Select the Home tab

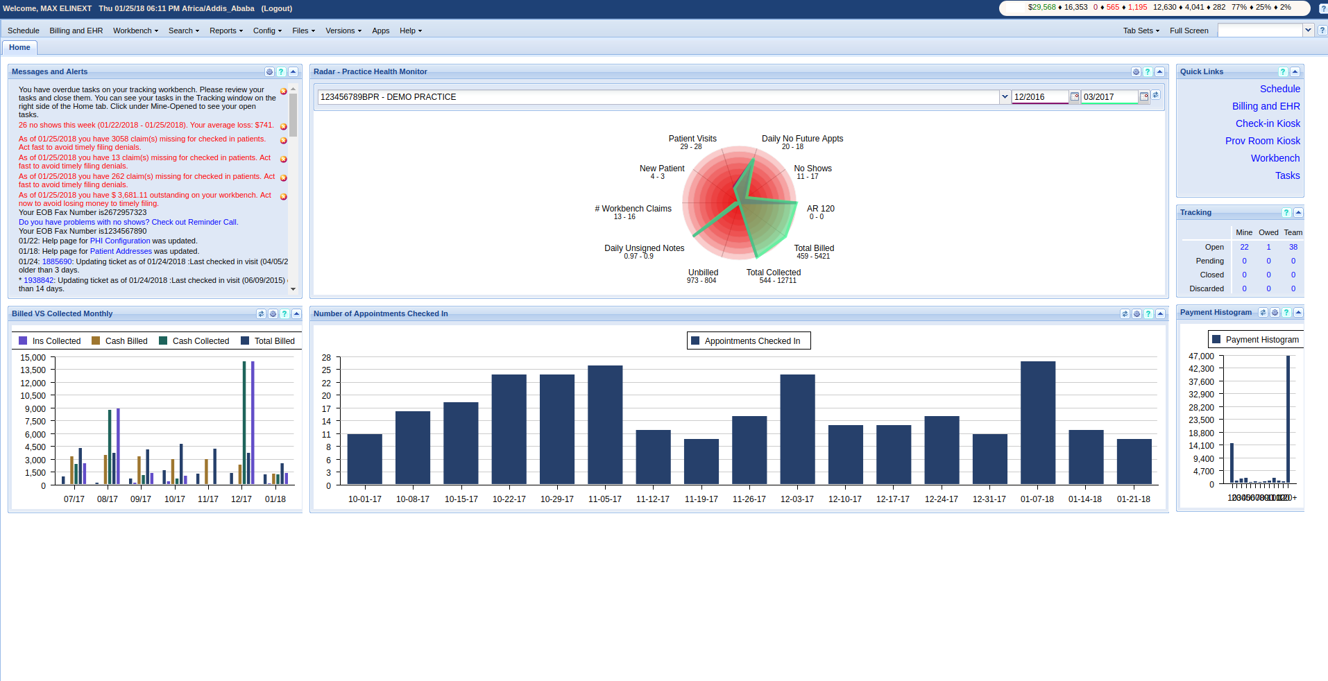19,48
